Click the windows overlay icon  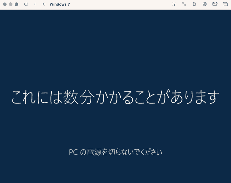coord(225,4)
